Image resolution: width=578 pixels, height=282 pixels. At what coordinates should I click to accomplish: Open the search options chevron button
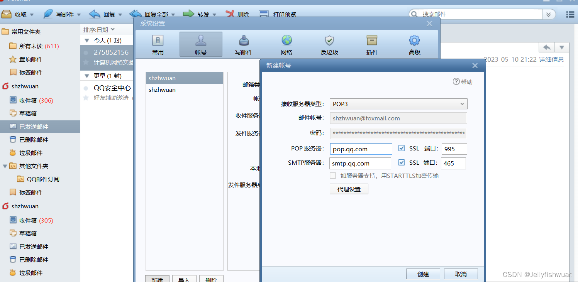tap(549, 14)
